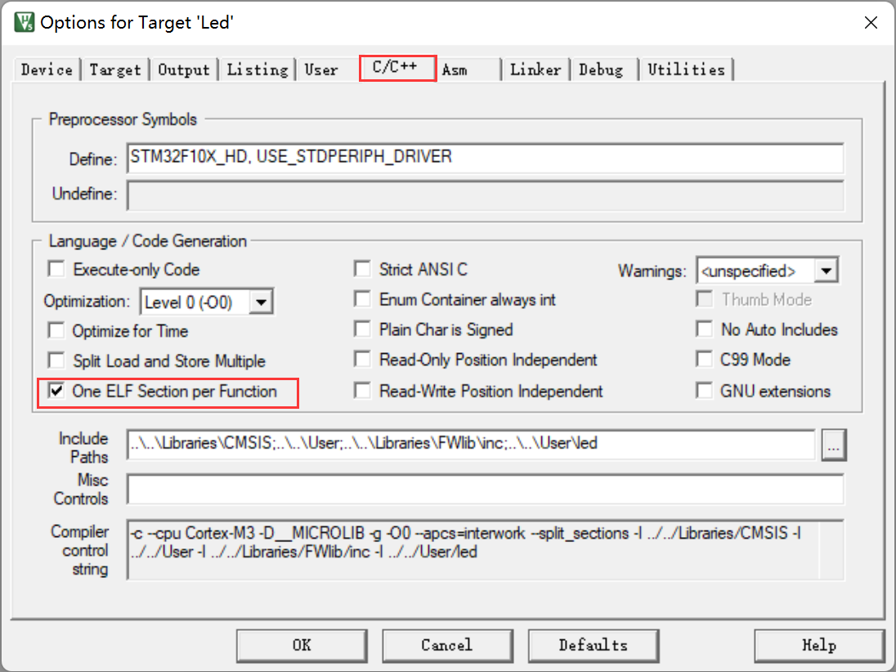Click the Keil app icon in title bar

click(24, 22)
